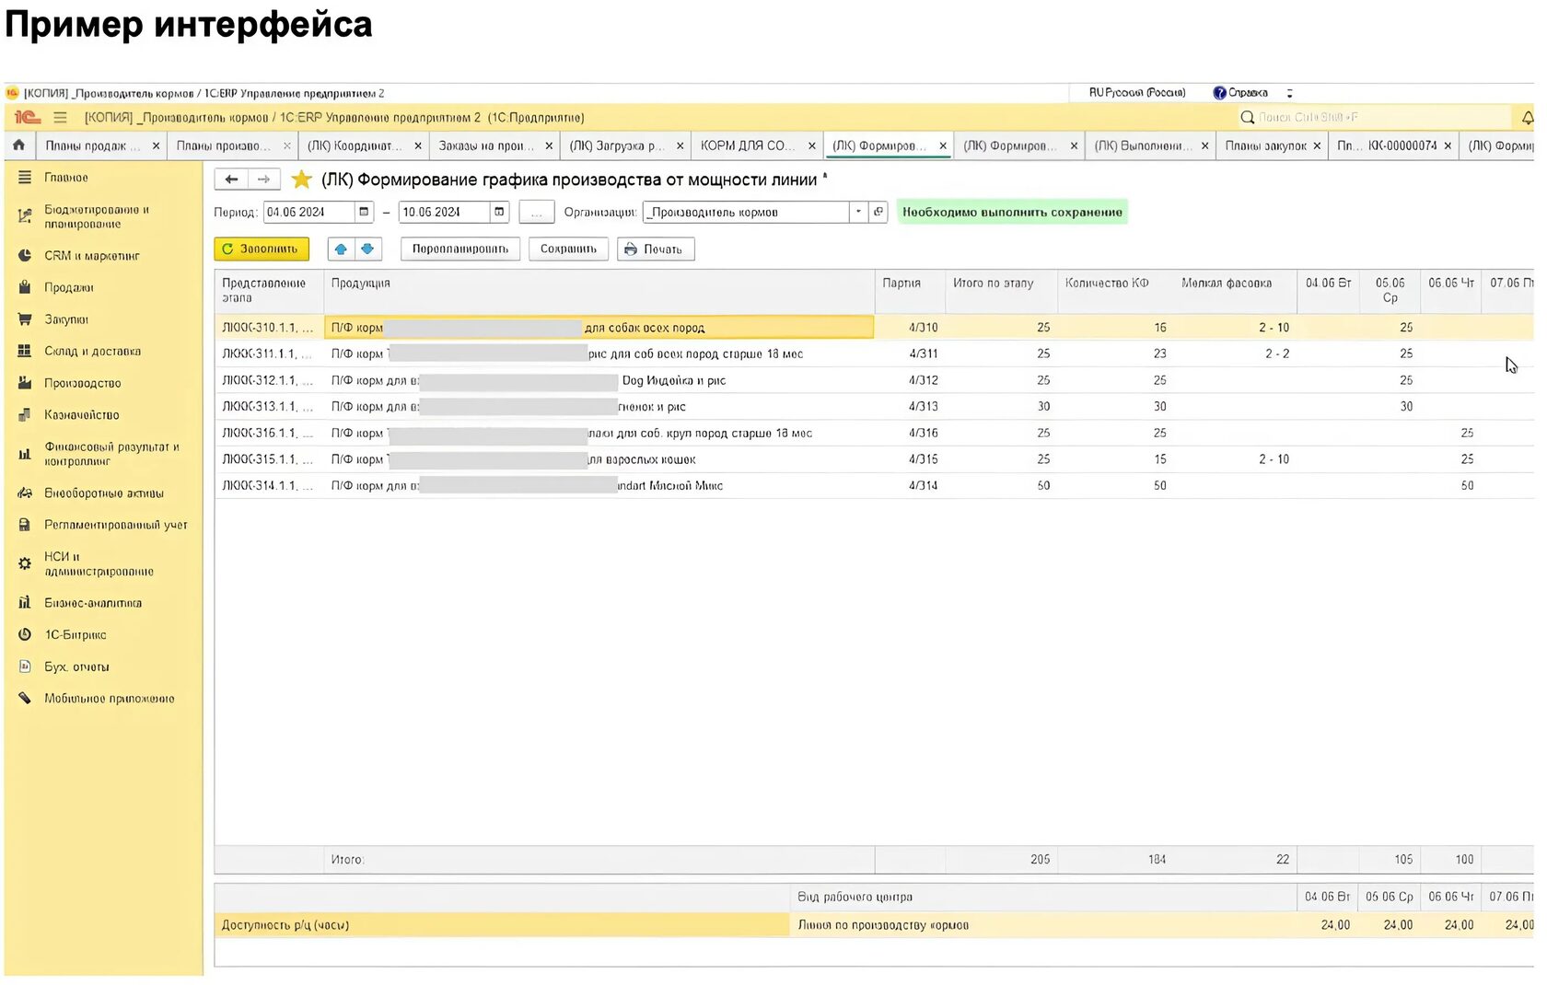Open the Закупки section

[66, 320]
